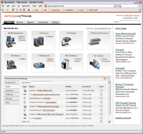Switch to the Settings tab

point(55,22)
